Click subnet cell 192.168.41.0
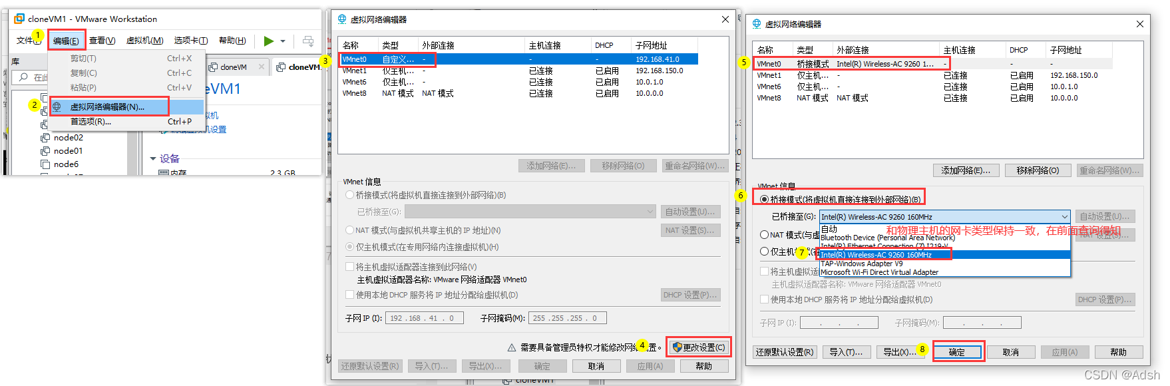Viewport: 1170px width, 386px height. 657,59
